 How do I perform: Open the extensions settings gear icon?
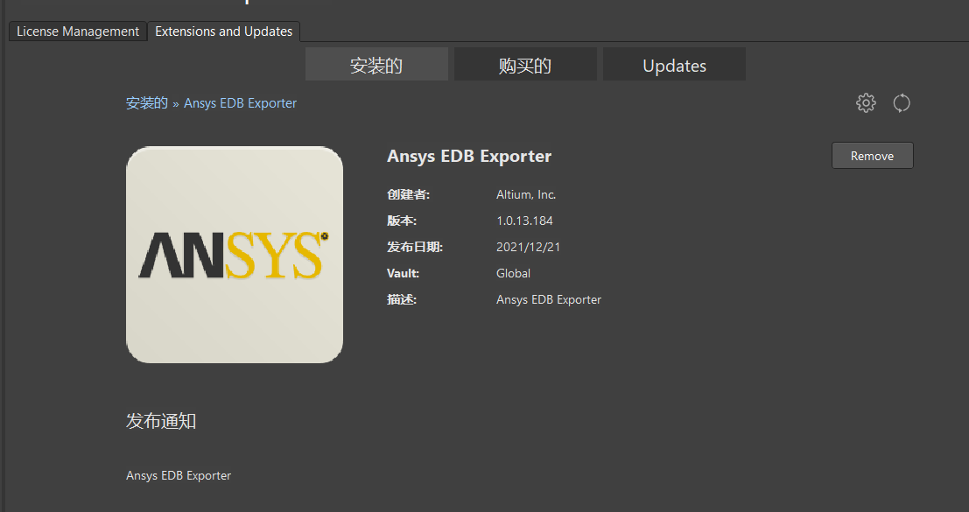[x=866, y=102]
